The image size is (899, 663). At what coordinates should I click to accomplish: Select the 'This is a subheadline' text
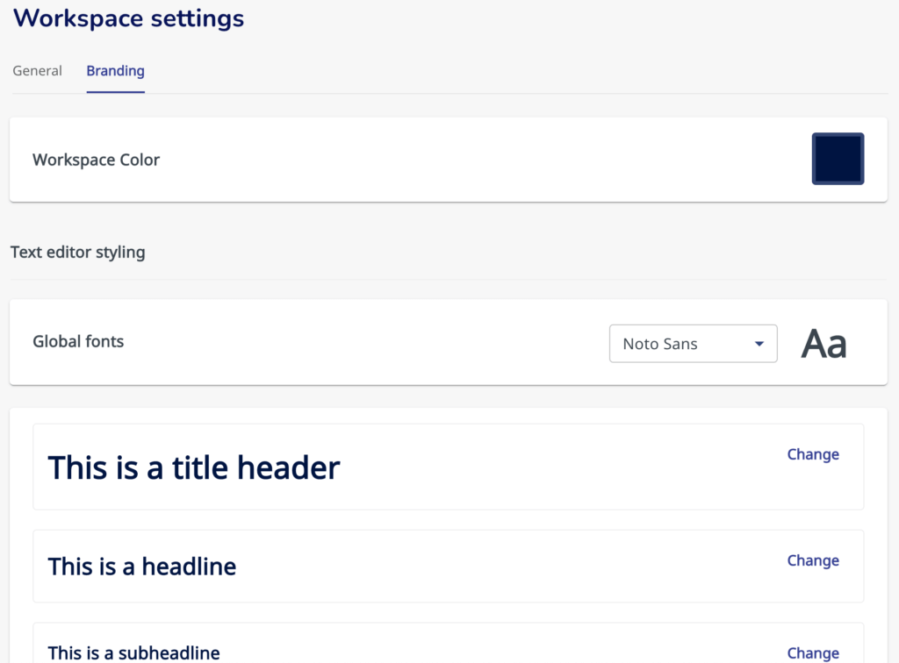[133, 652]
